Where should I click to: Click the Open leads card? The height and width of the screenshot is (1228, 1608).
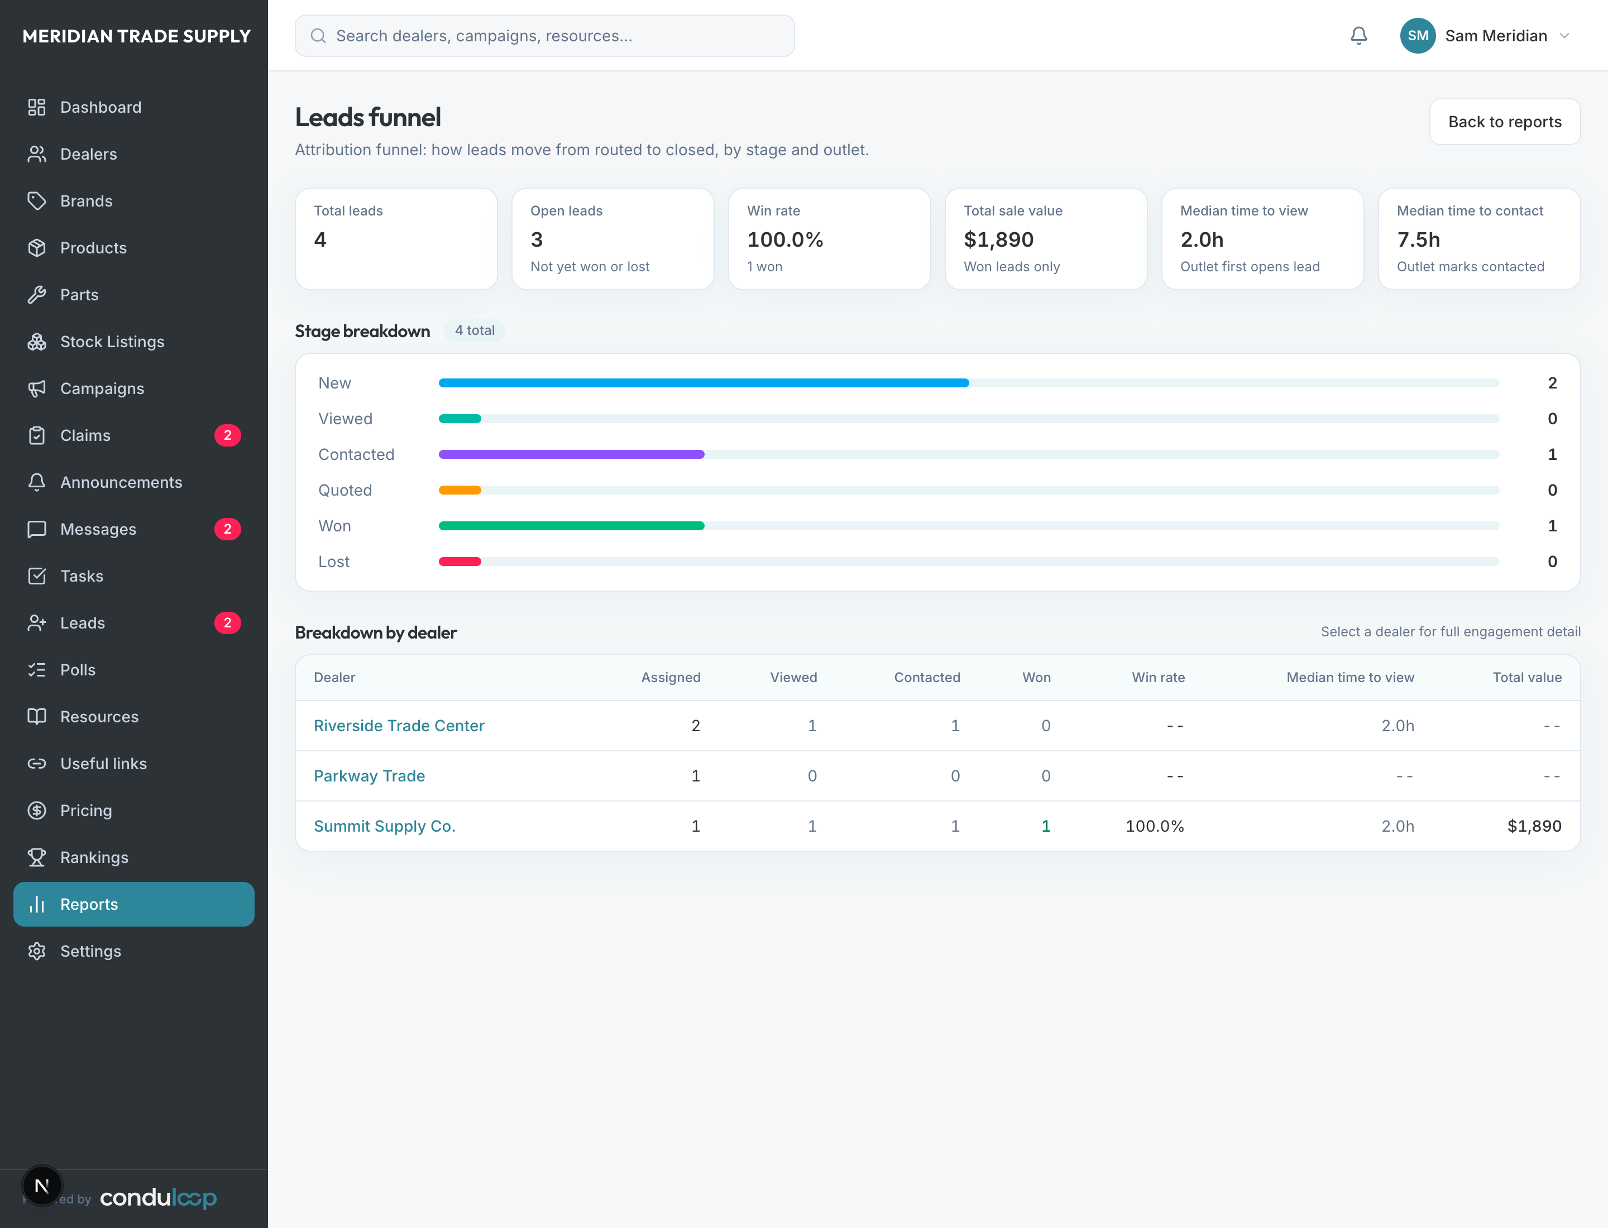pyautogui.click(x=613, y=239)
